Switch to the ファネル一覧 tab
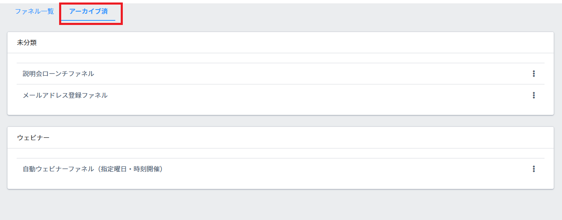 pyautogui.click(x=35, y=12)
